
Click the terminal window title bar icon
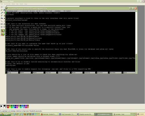[6, 8]
